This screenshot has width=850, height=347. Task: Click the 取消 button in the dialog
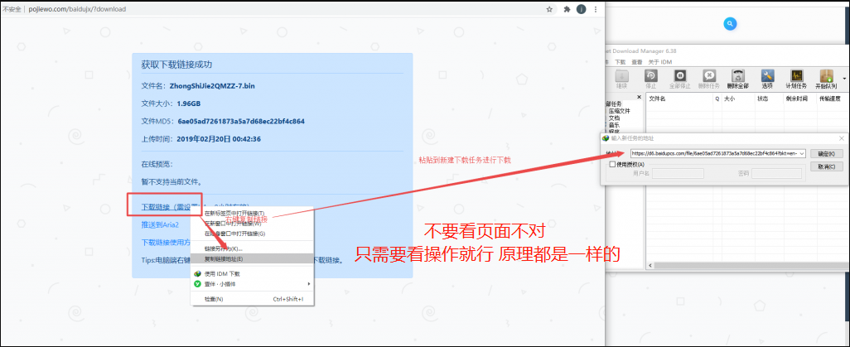pos(825,166)
